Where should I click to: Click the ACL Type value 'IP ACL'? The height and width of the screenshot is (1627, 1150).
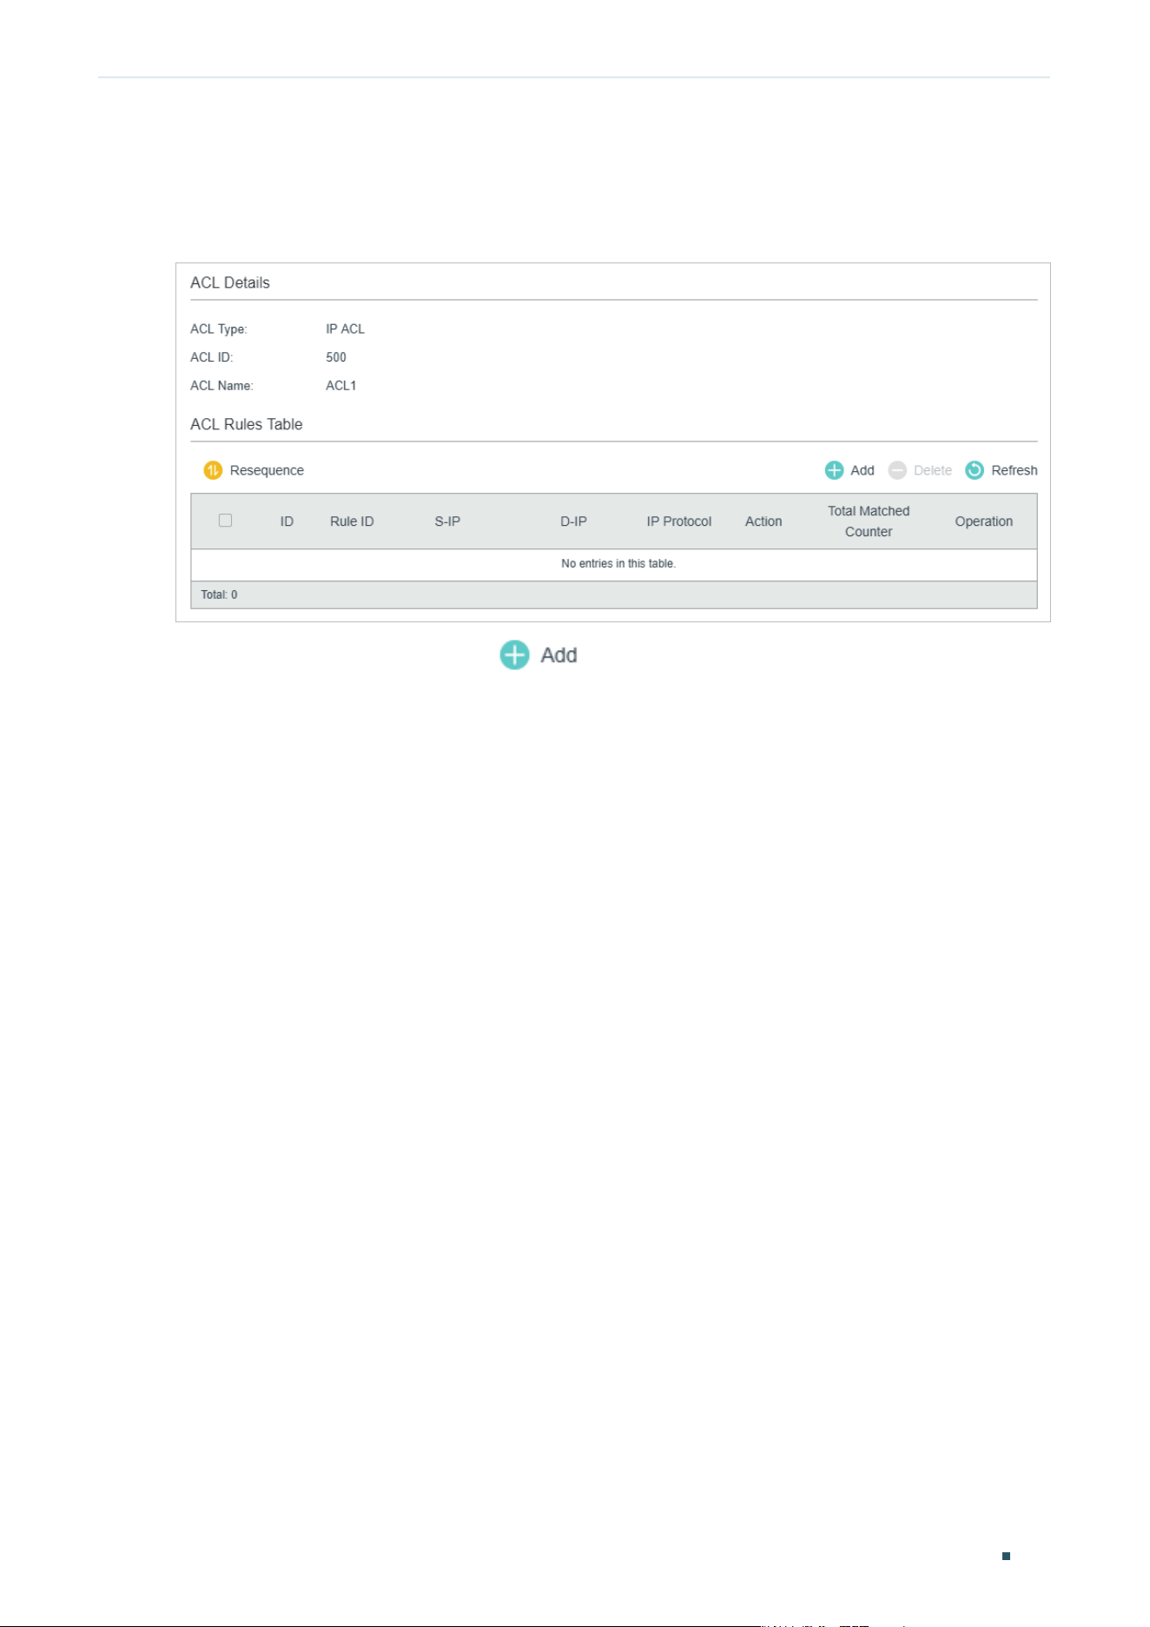[x=345, y=329]
